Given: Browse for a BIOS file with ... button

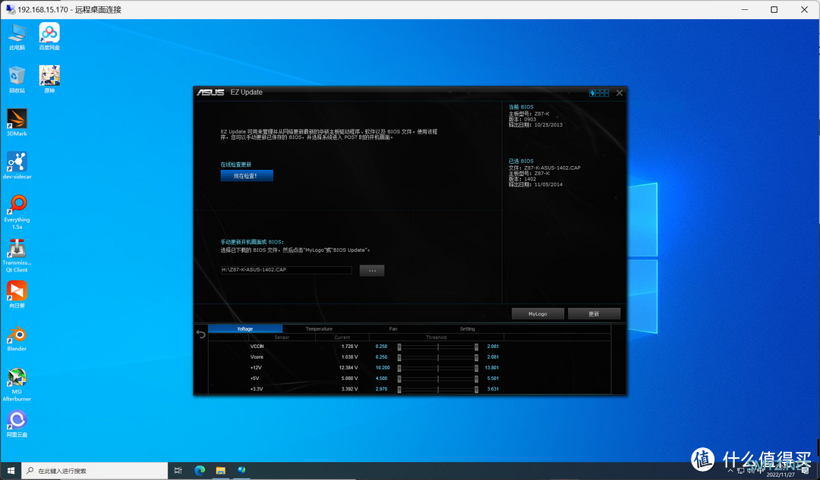Looking at the screenshot, I should (x=372, y=271).
